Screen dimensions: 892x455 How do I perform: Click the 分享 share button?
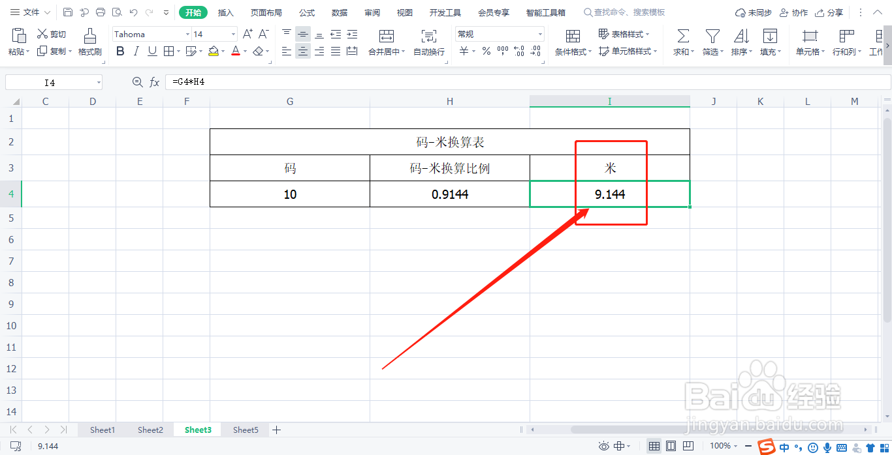[x=840, y=12]
